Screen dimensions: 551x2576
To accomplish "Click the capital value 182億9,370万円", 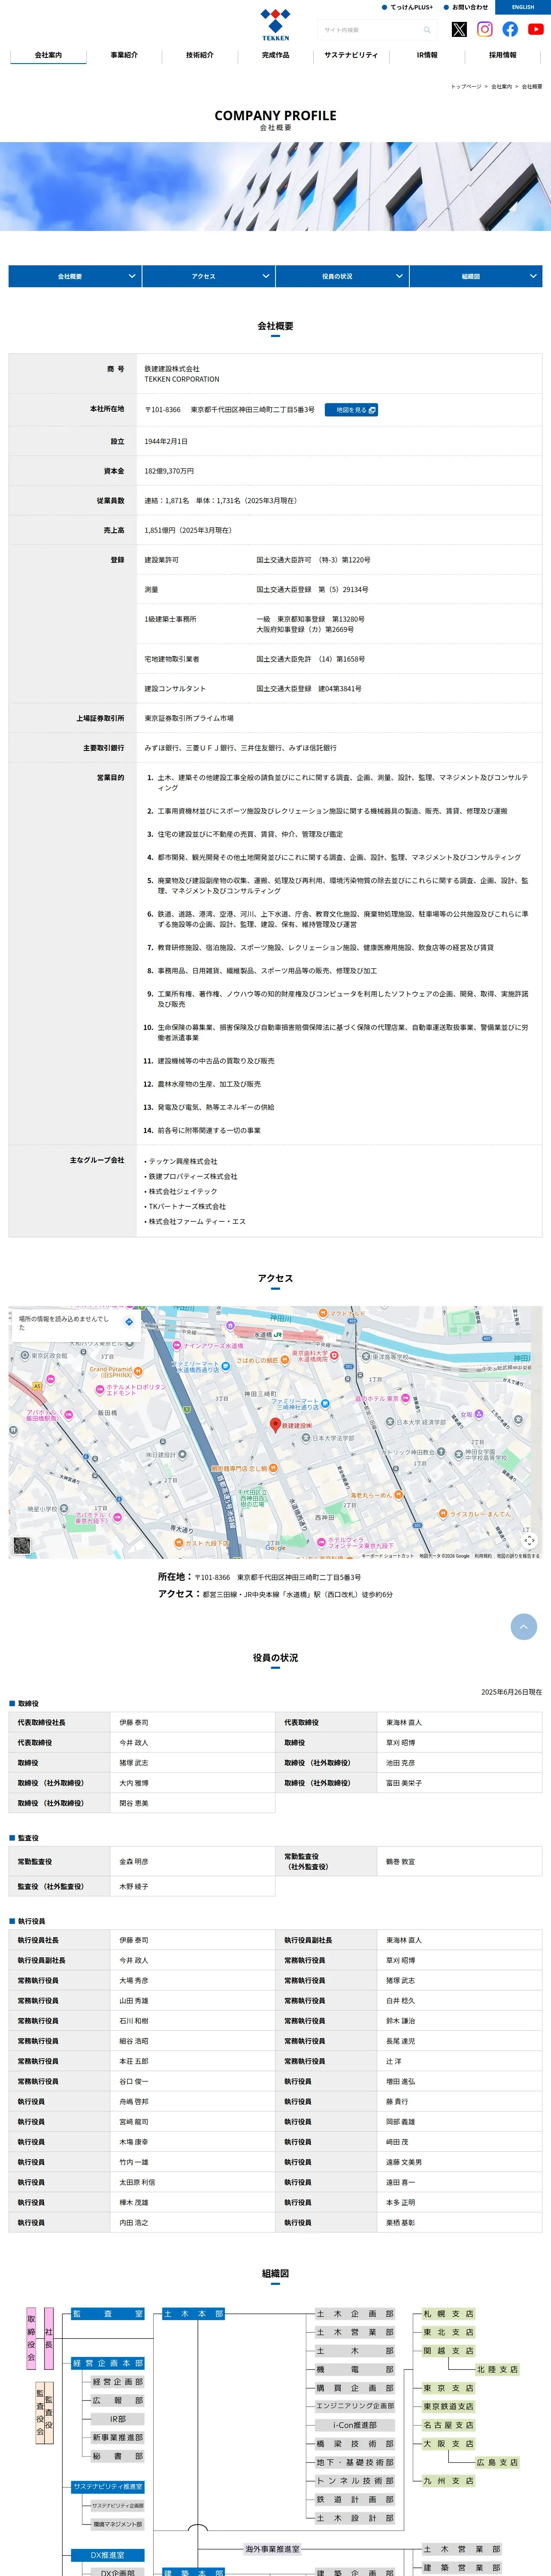I will [169, 471].
